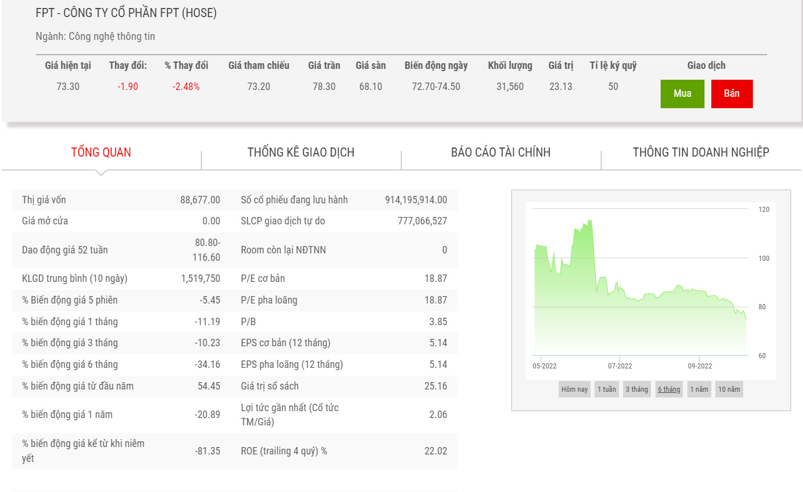Image resolution: width=803 pixels, height=492 pixels.
Task: Click the % Thay đổi value -2.48%
Action: 186,87
